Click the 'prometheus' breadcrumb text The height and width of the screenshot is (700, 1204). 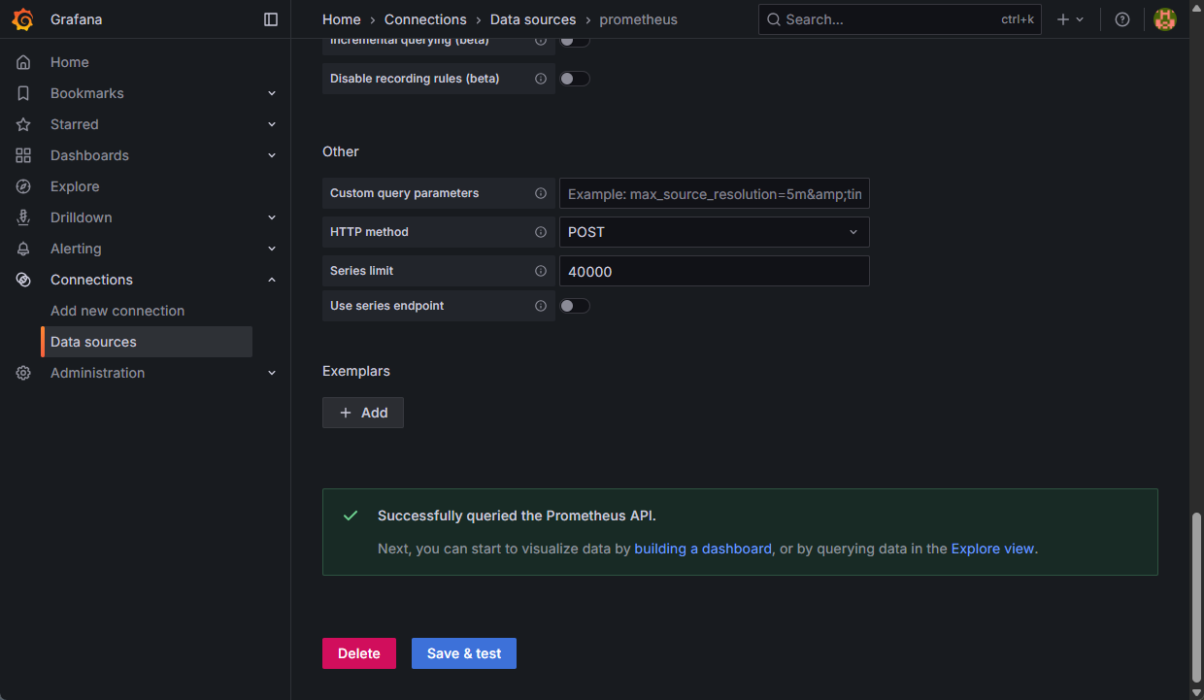point(639,19)
